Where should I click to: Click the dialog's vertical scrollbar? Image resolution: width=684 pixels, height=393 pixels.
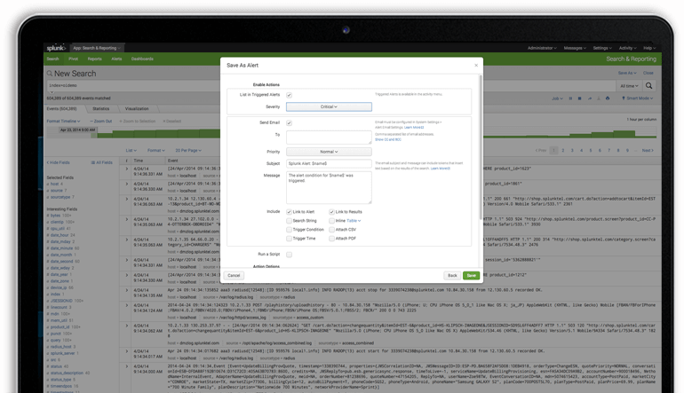[x=481, y=147]
